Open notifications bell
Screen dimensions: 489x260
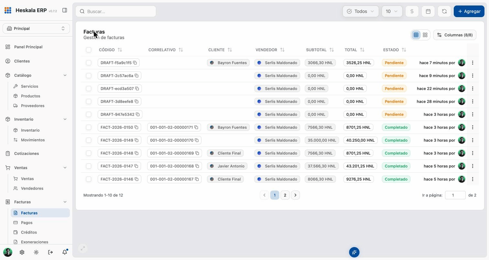[x=65, y=252]
